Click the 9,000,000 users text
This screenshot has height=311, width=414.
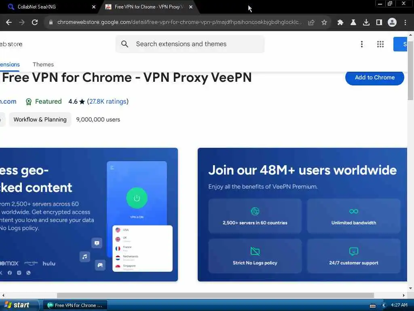click(x=98, y=119)
